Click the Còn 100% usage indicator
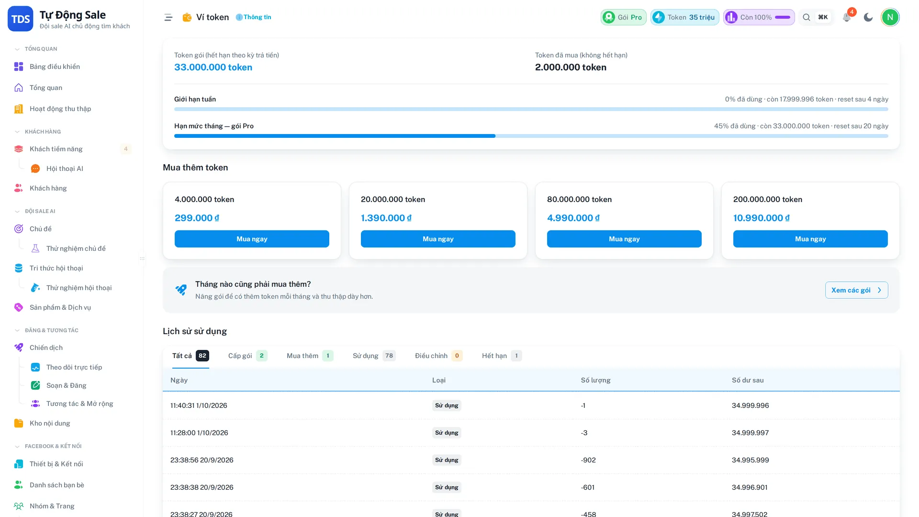This screenshot has height=517, width=919. [x=759, y=17]
